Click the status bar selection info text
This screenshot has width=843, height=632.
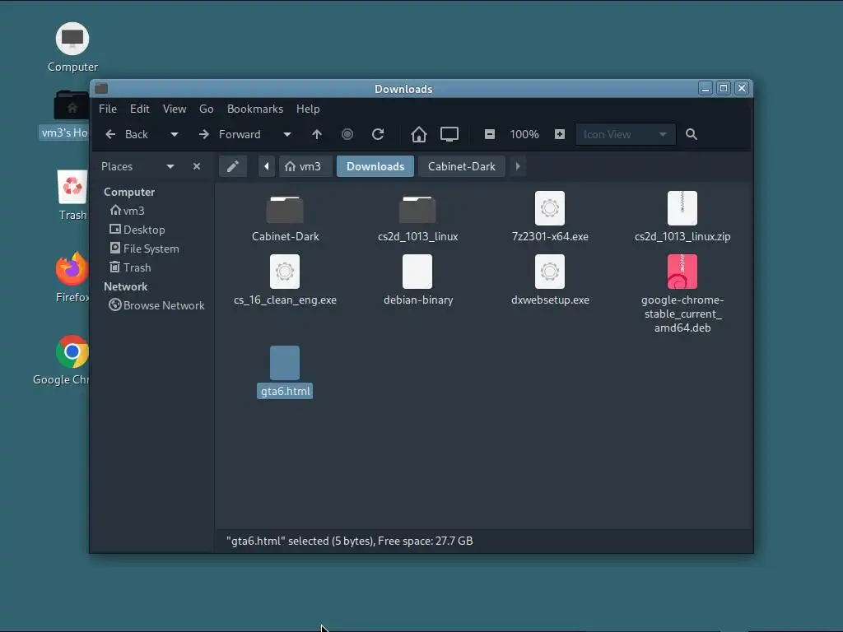click(349, 541)
